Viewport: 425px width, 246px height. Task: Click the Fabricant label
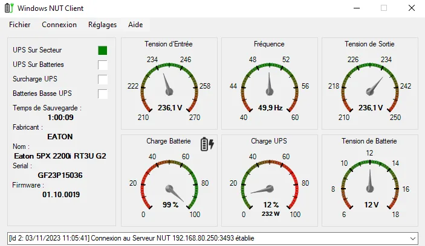point(28,127)
